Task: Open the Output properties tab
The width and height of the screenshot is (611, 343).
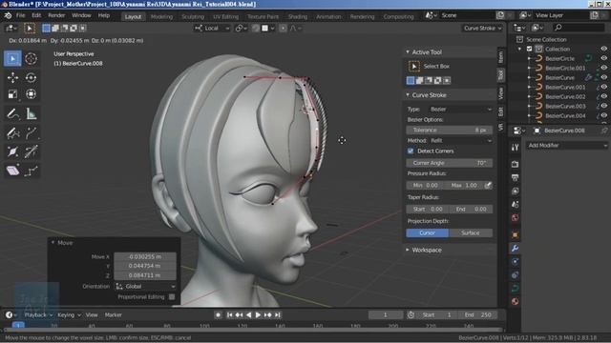Action: pyautogui.click(x=516, y=177)
